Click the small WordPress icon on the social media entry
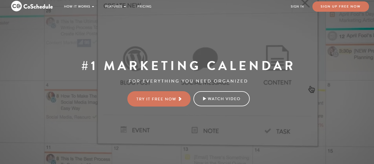This screenshot has height=164, width=374. [54, 100]
